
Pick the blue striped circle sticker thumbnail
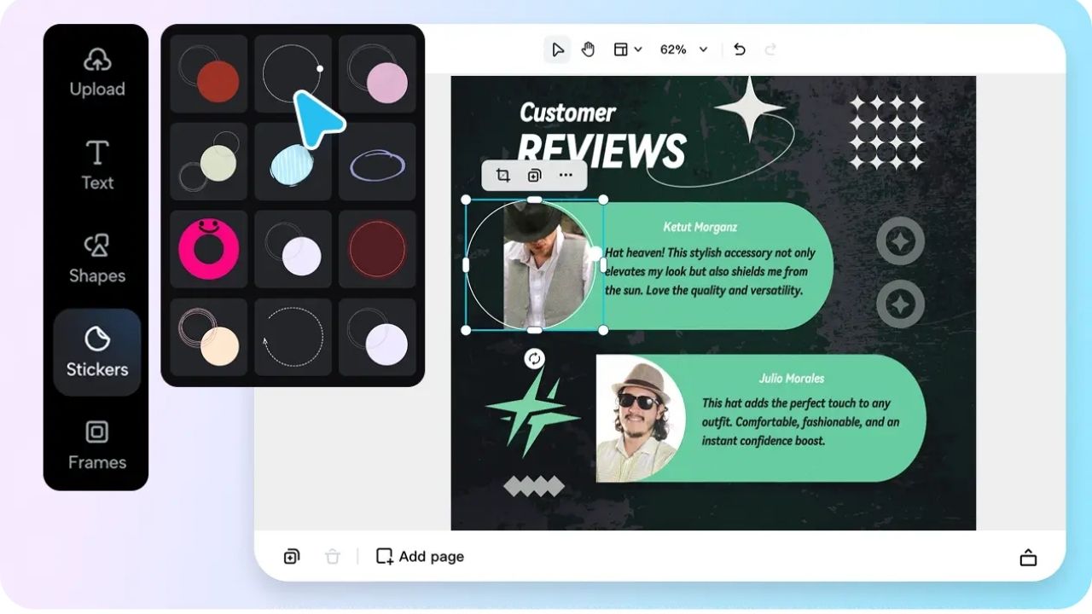pos(293,160)
